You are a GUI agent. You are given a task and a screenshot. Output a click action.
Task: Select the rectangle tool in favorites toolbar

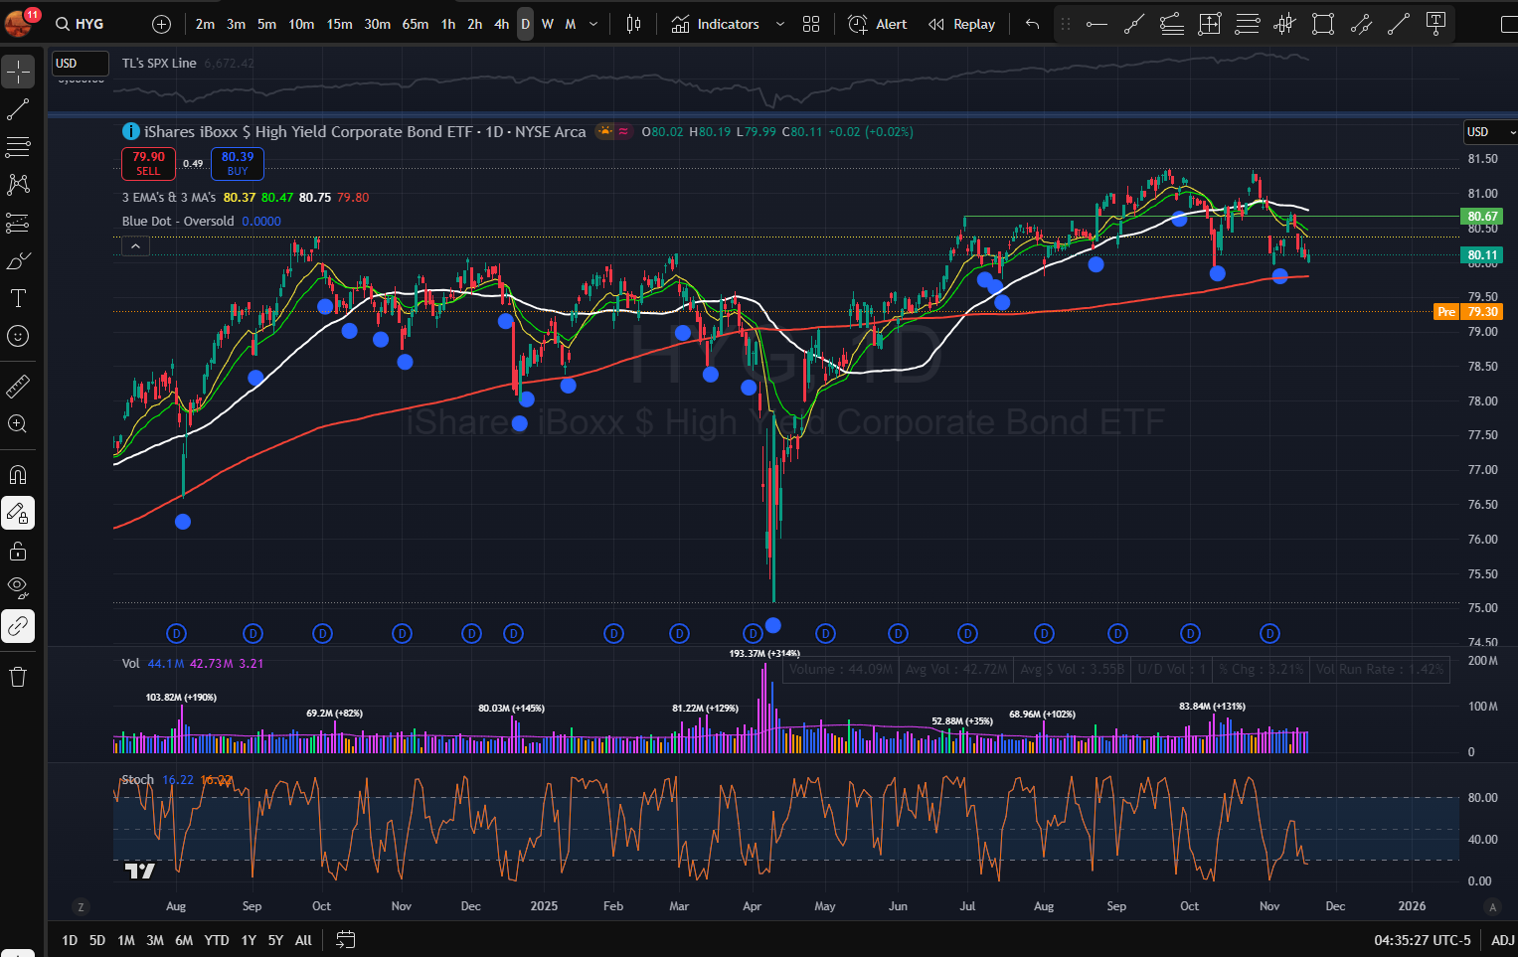[1323, 24]
